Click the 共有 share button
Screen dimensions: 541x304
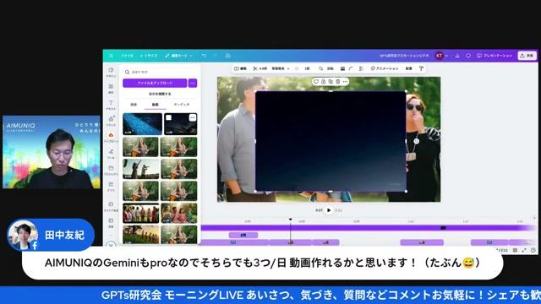[527, 56]
